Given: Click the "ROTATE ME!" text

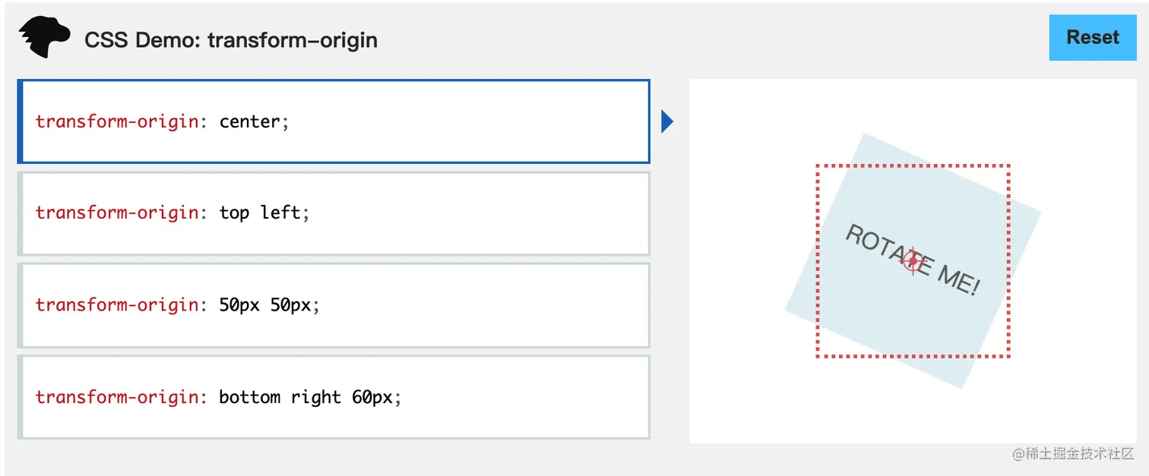Looking at the screenshot, I should point(912,260).
